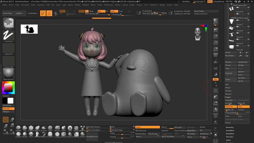254x143 pixels.
Task: Expand the Split section
Action: tap(227, 84)
